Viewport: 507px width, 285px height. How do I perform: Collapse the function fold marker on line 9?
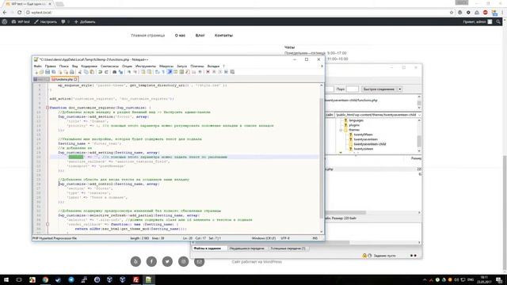tap(48, 108)
